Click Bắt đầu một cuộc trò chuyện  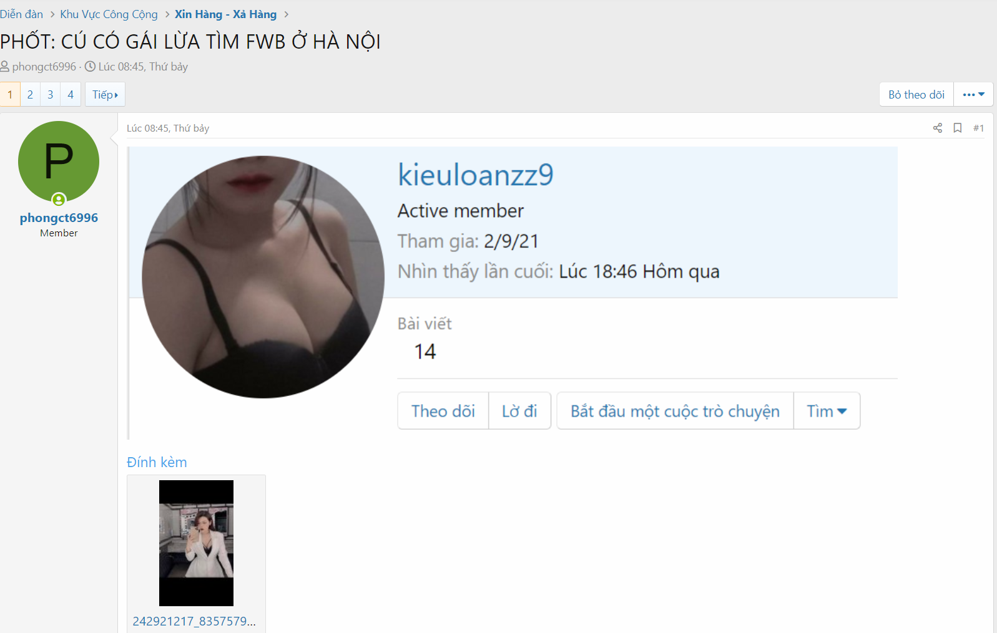(x=675, y=411)
